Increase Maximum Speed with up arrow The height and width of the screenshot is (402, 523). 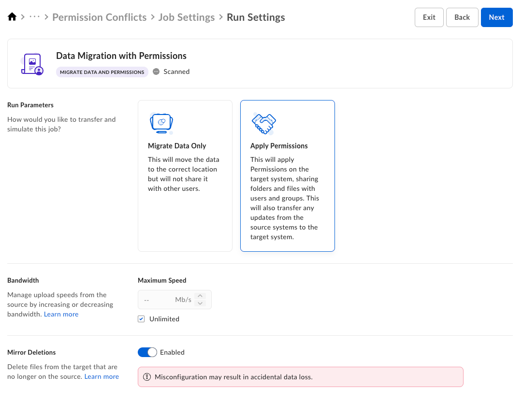coord(201,296)
